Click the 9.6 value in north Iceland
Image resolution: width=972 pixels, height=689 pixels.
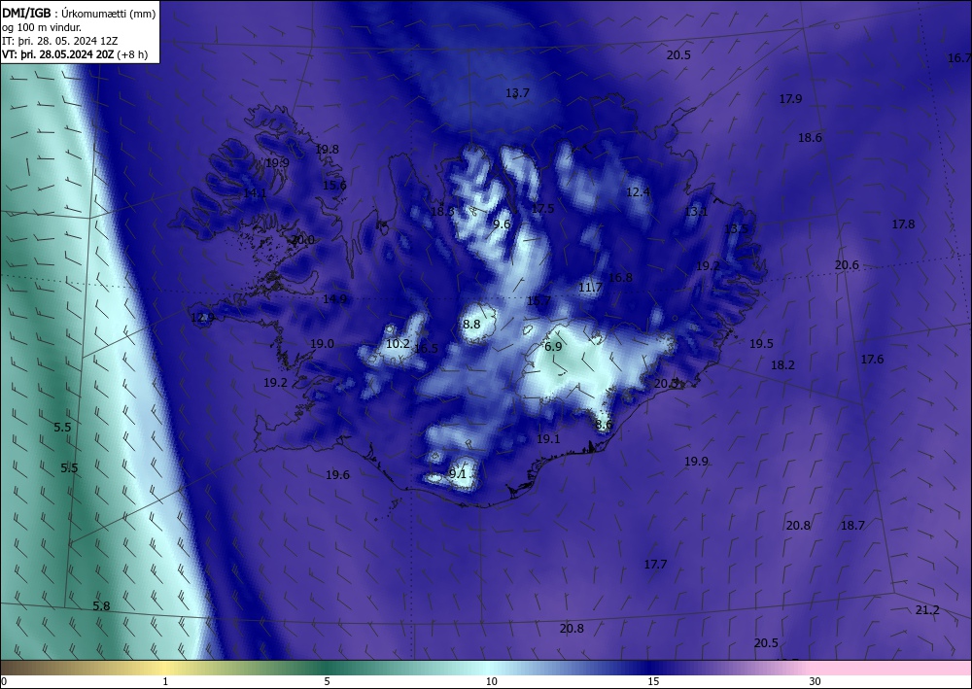click(x=502, y=224)
